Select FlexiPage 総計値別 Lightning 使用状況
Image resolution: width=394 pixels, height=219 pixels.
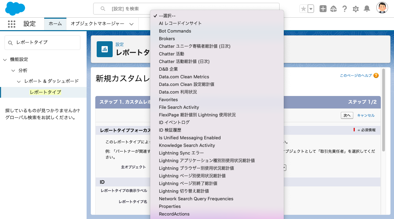[217, 115]
